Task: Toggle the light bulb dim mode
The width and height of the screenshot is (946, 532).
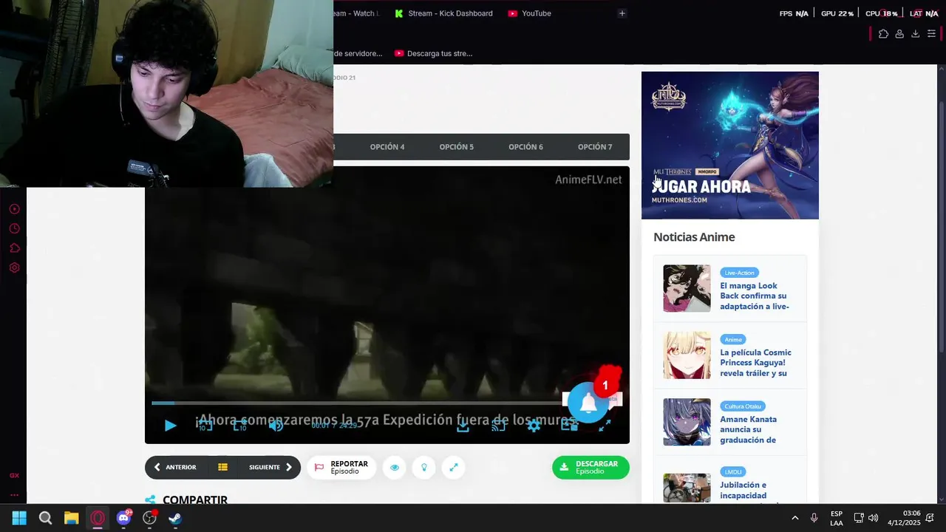Action: pyautogui.click(x=424, y=467)
